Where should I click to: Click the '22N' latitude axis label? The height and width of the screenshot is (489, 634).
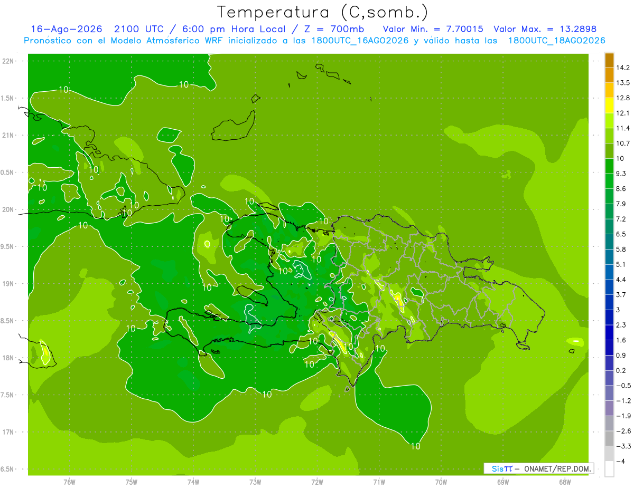[8, 61]
